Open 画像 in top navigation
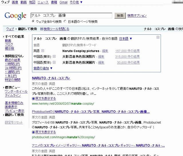The image size is (183, 156). 15,2
